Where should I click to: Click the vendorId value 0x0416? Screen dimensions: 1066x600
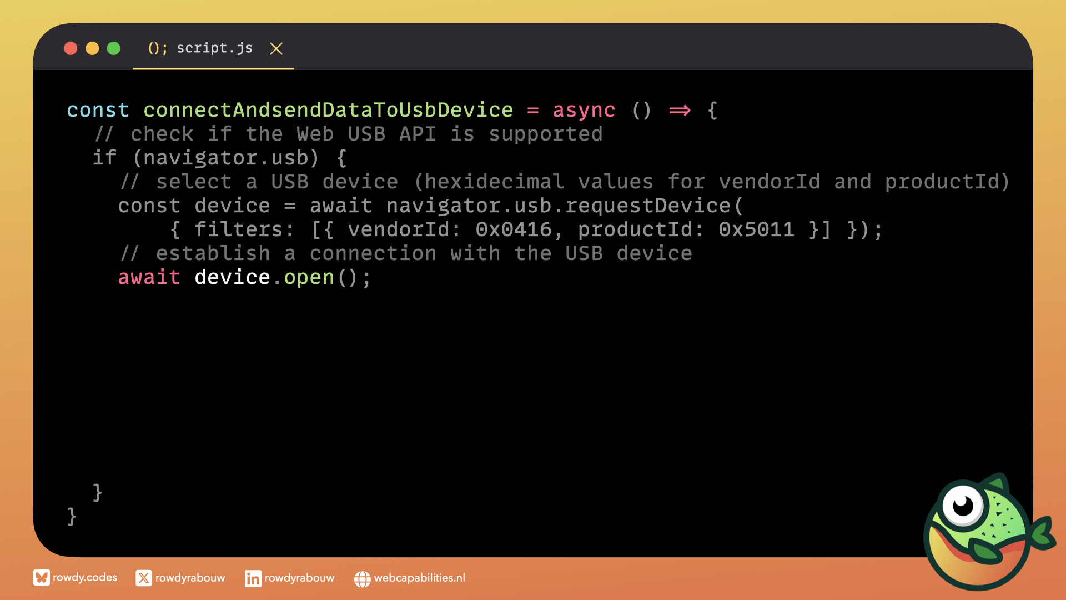(514, 229)
